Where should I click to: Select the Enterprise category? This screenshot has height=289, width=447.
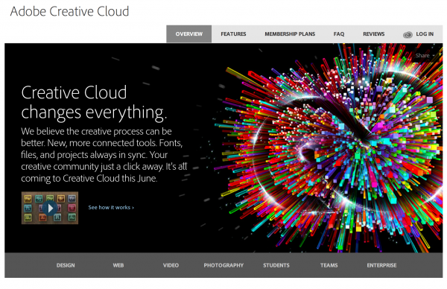381,265
